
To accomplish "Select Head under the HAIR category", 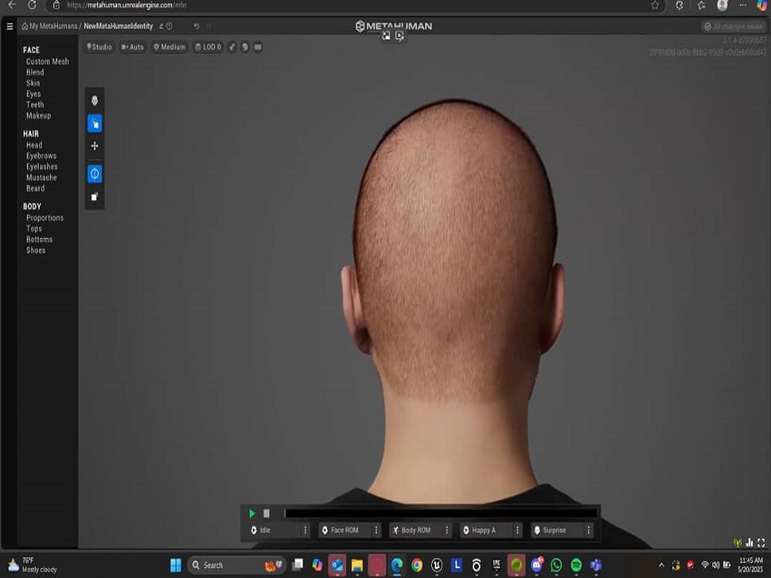I will click(x=34, y=145).
